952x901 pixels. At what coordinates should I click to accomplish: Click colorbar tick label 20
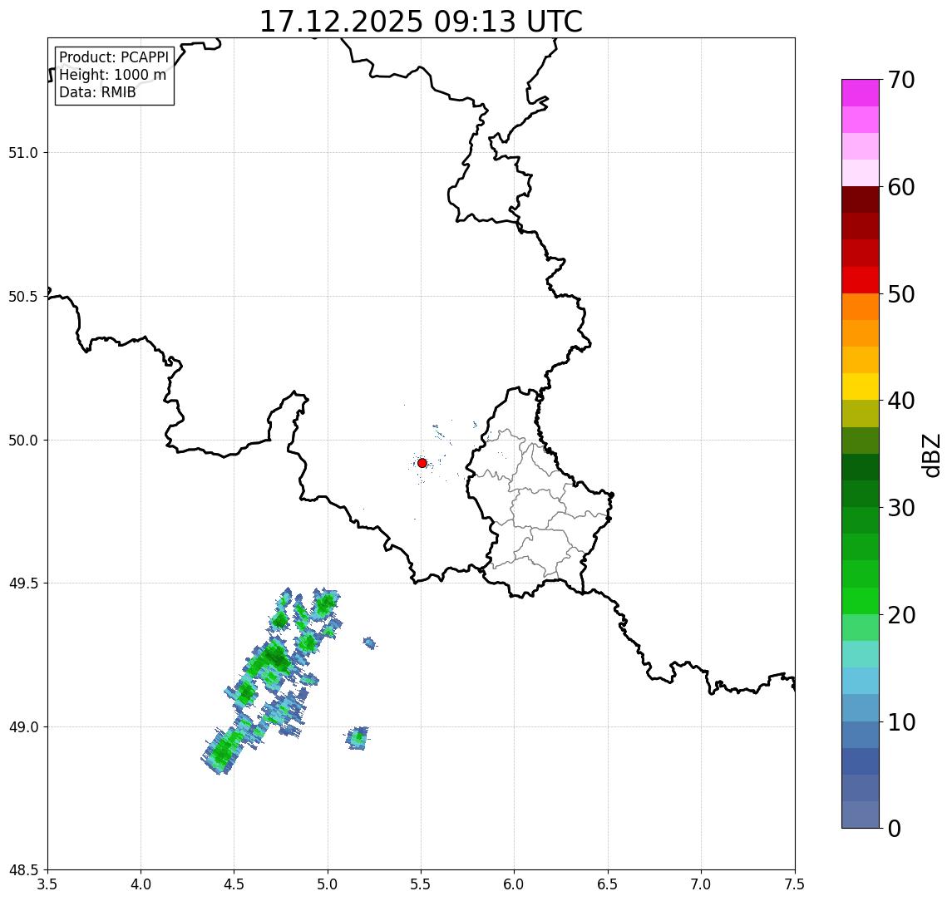pyautogui.click(x=901, y=615)
